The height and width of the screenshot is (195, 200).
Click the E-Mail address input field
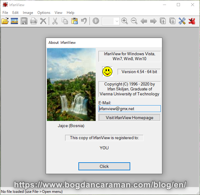129,109
